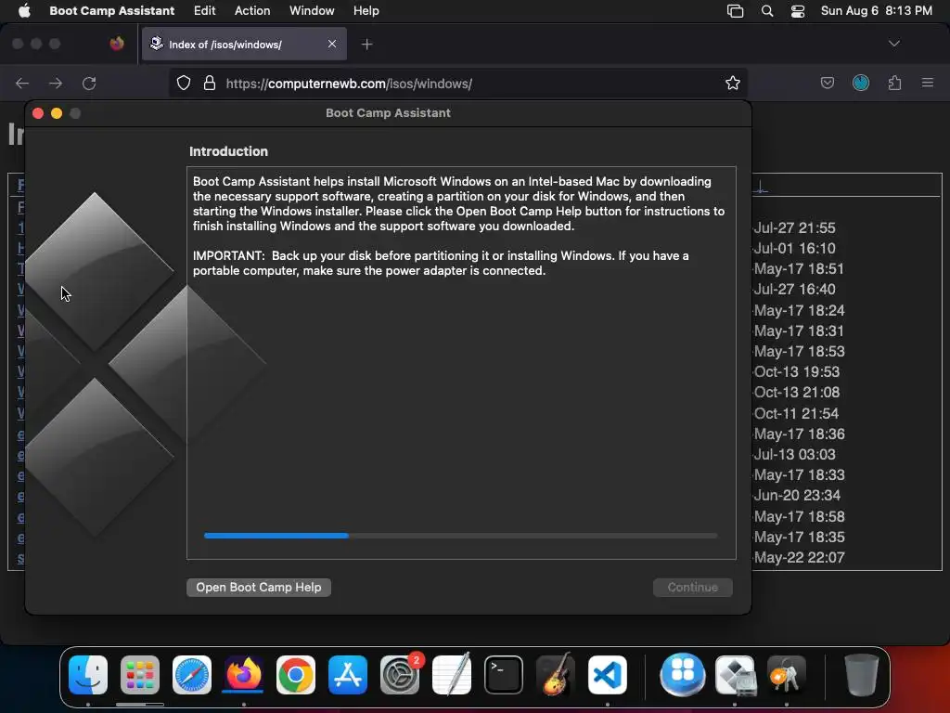Click the May-22 22:07 date entry

click(x=799, y=557)
